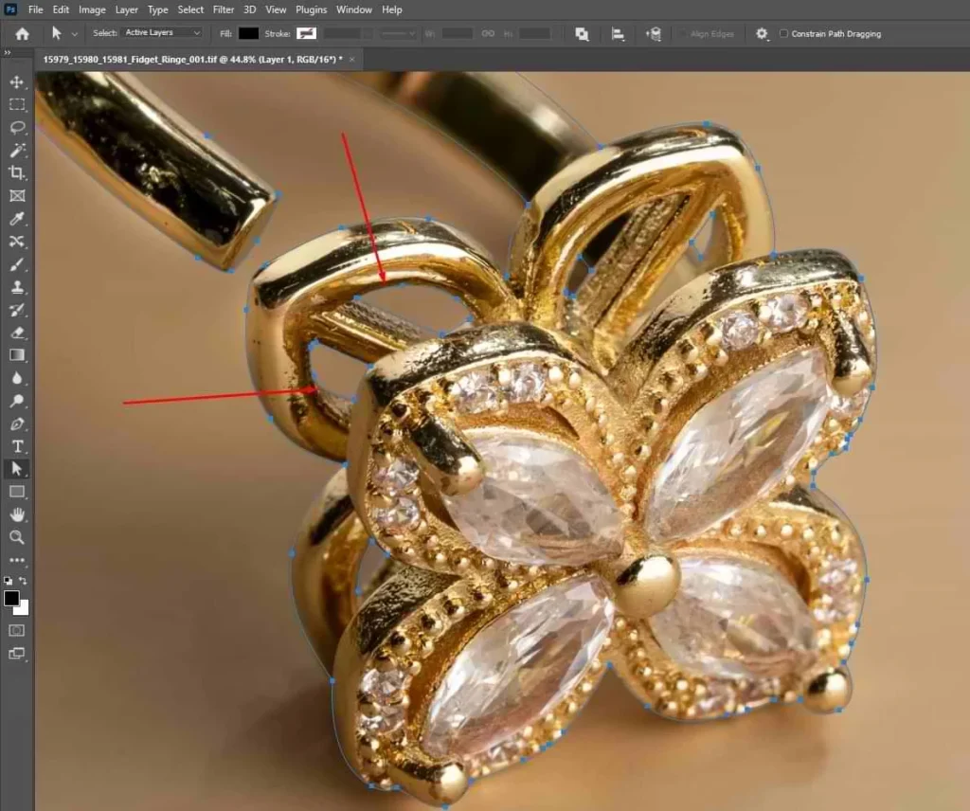
Task: Expand the path operations options
Action: (582, 33)
